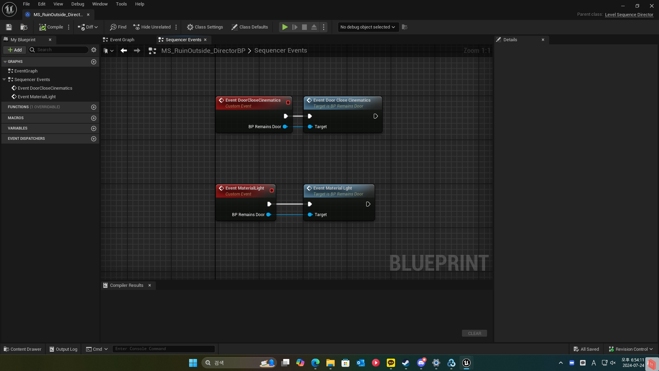659x371 pixels.
Task: Collapse the GRAPHS section
Action: coord(5,61)
